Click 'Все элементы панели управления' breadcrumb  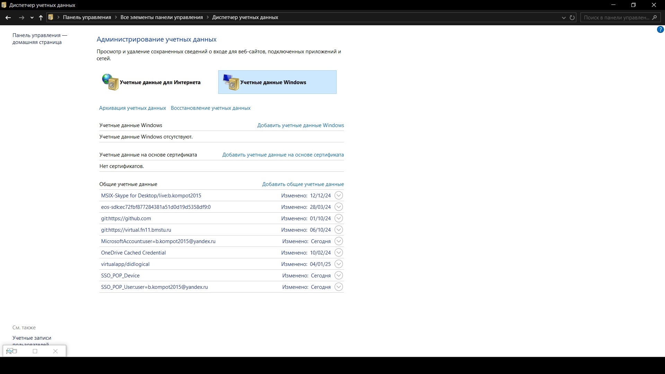click(161, 17)
